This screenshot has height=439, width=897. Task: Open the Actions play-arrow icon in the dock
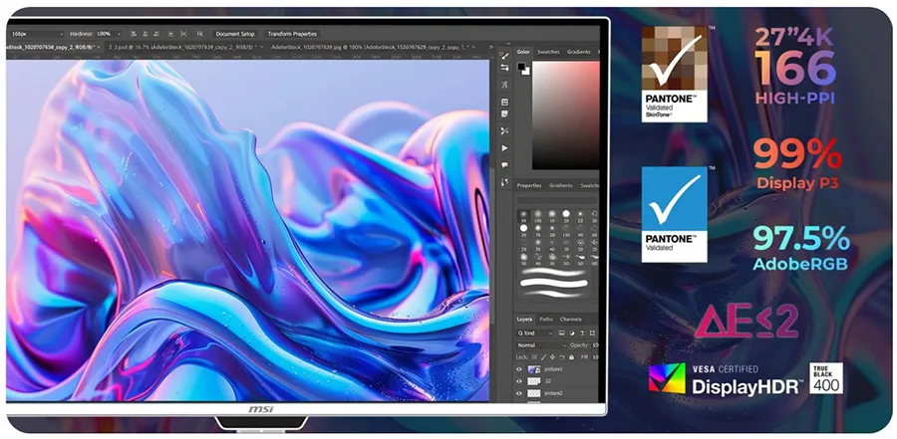point(504,148)
